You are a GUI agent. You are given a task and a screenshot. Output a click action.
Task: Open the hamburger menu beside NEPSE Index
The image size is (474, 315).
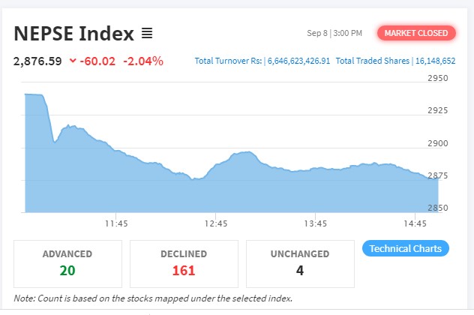[x=147, y=34]
